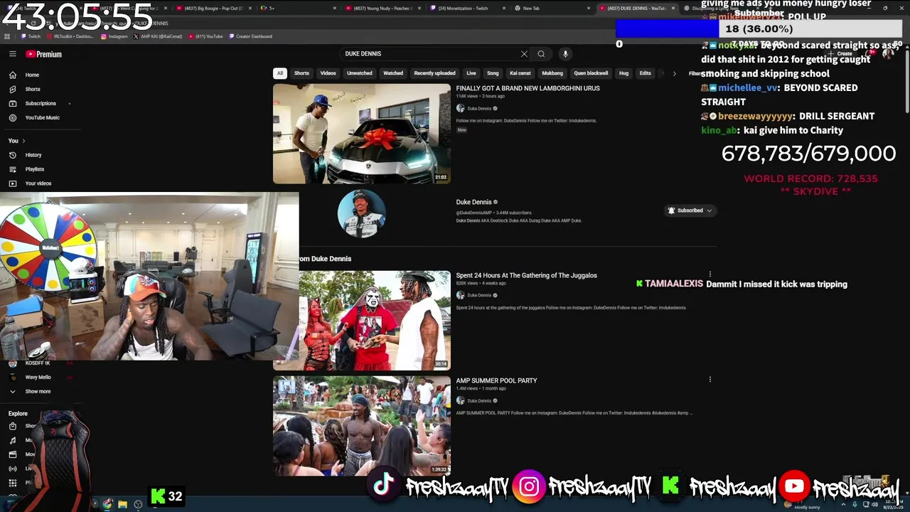Viewport: 910px width, 512px height.
Task: Open File Explorer from the taskbar
Action: pyautogui.click(x=122, y=504)
